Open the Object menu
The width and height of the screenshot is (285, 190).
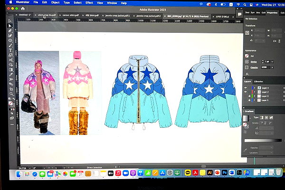tap(55, 2)
